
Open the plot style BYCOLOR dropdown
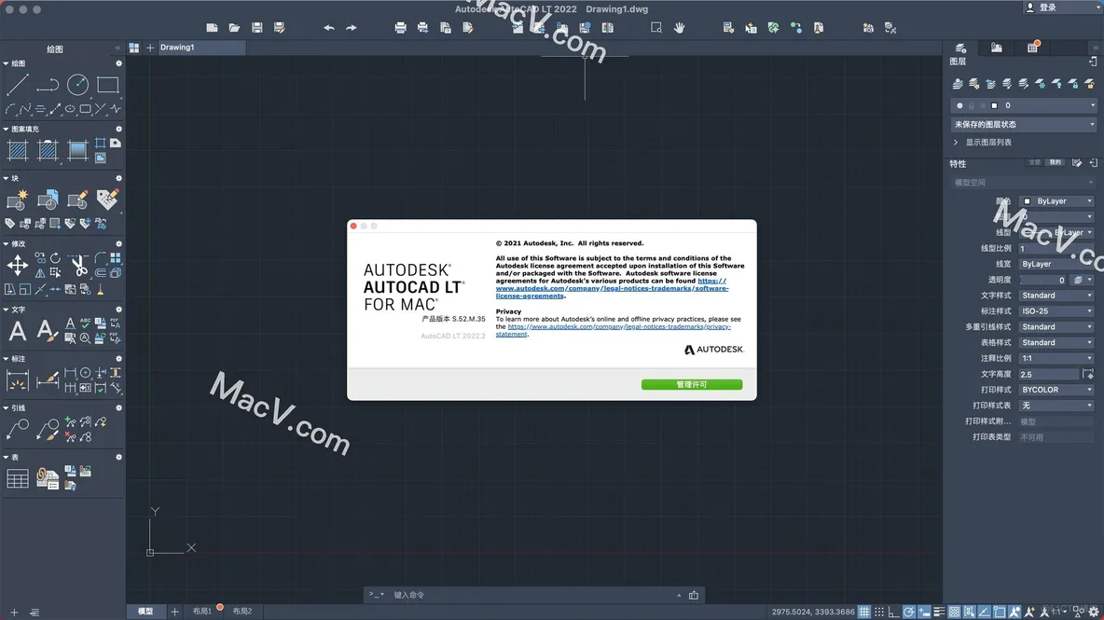(x=1056, y=390)
